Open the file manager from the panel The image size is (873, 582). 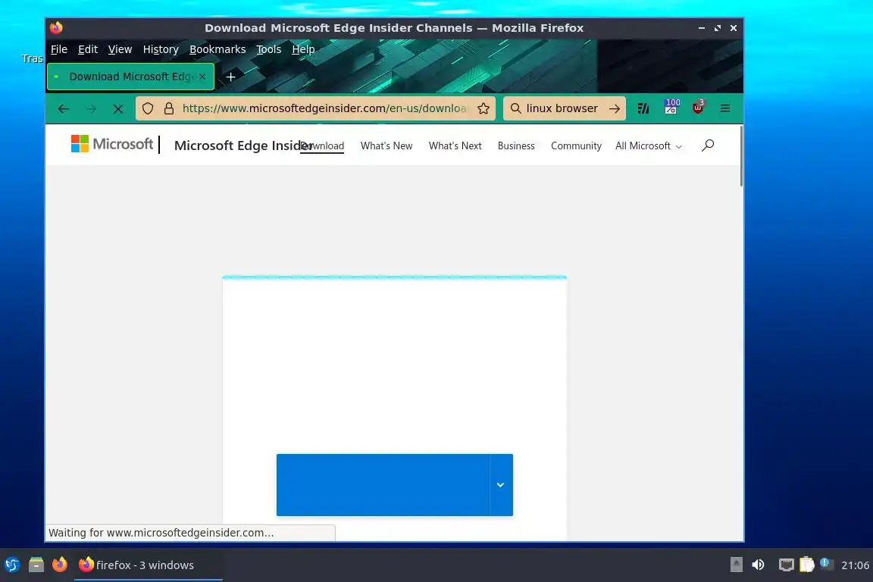pyautogui.click(x=36, y=565)
